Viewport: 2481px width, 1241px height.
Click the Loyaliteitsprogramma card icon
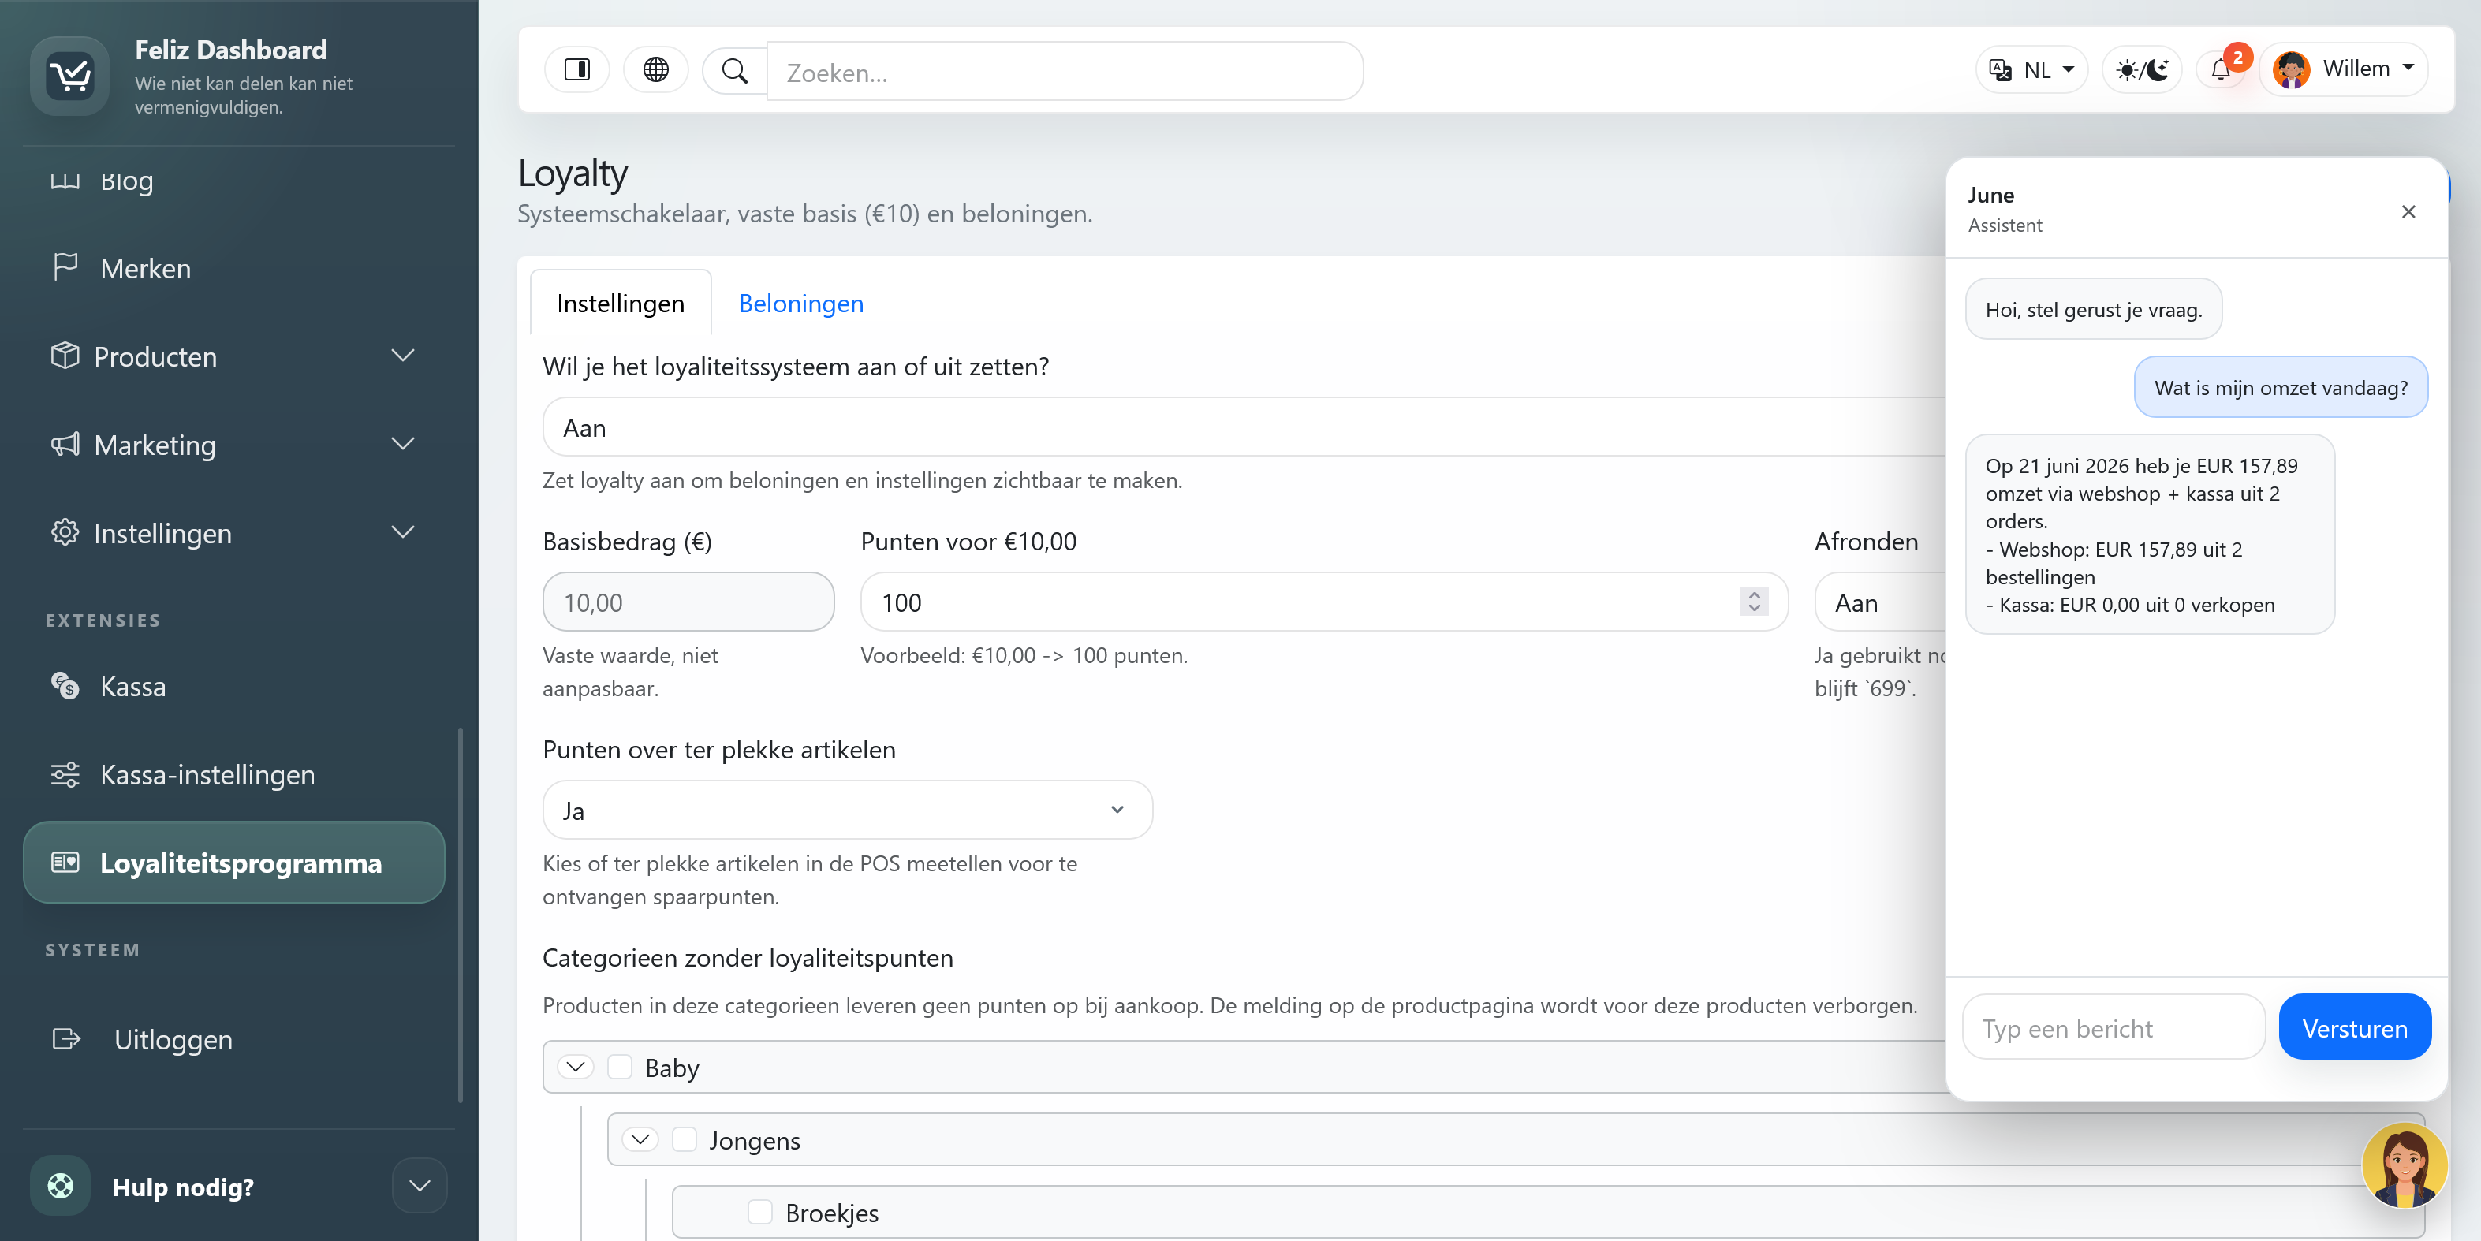65,862
